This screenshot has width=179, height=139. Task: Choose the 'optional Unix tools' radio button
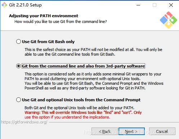pos(18,100)
